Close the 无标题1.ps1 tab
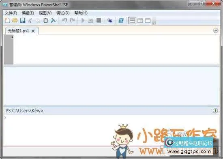The image size is (223, 159). 33,31
